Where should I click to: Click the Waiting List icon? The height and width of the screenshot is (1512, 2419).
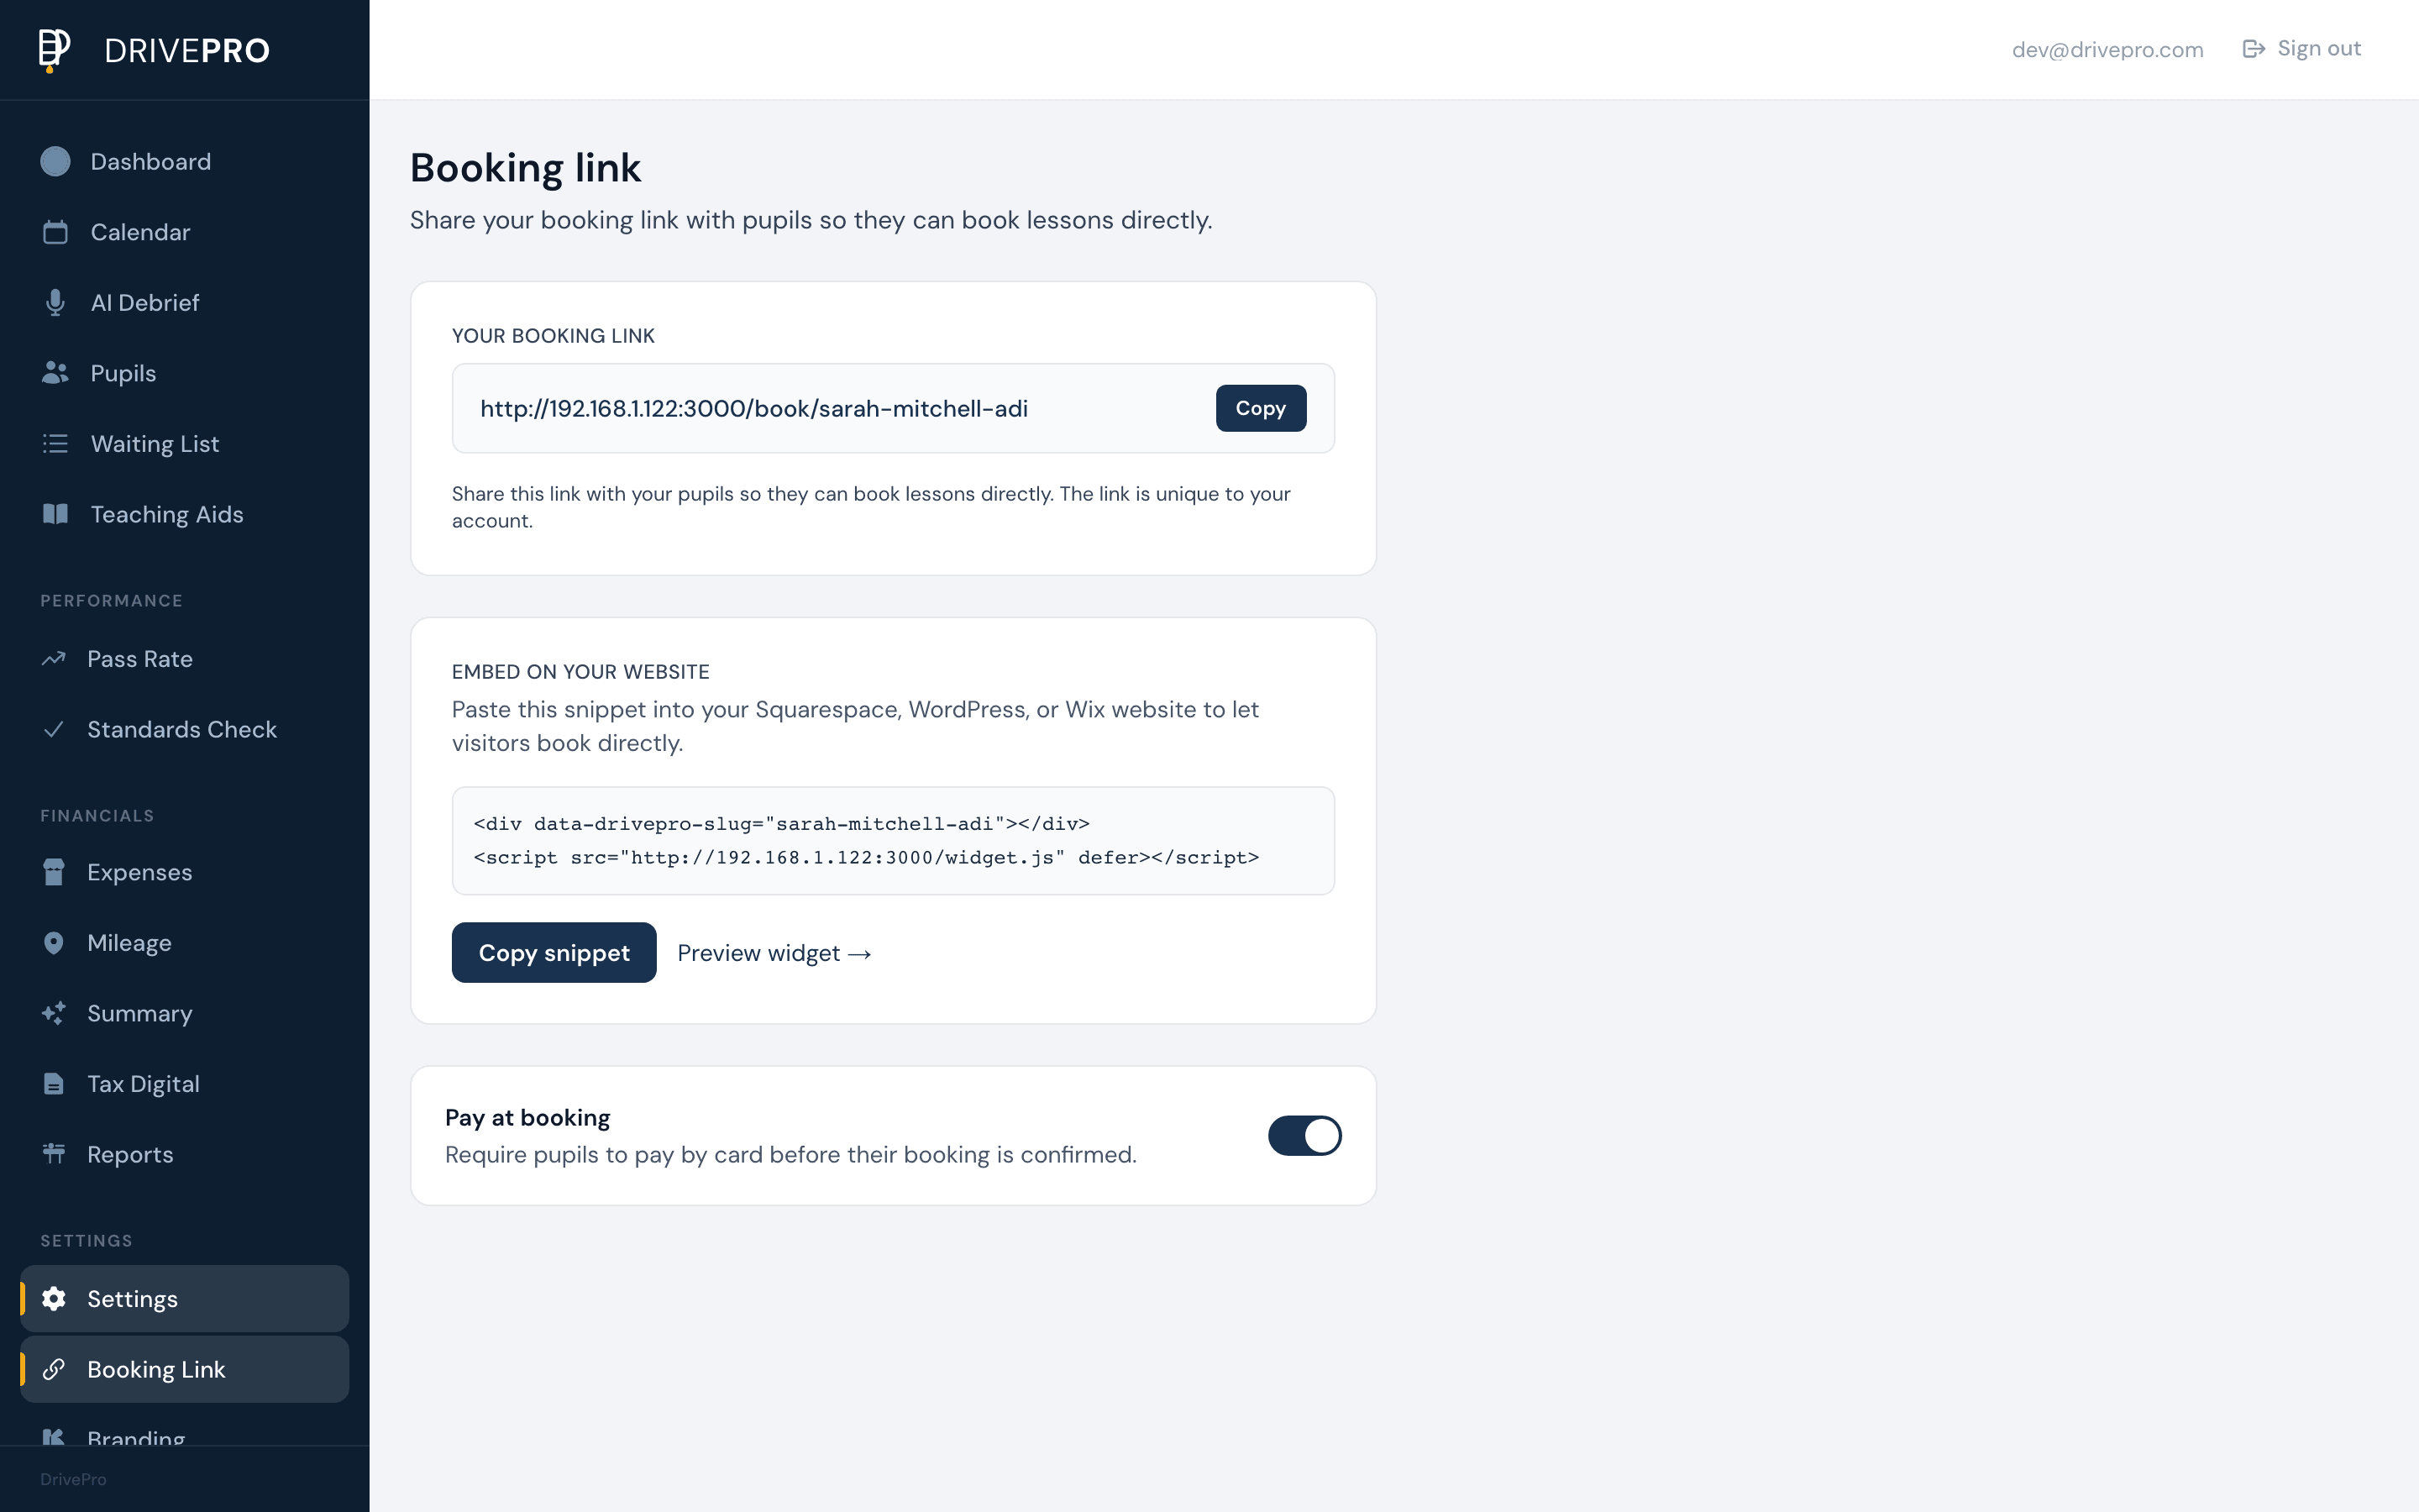pos(55,443)
